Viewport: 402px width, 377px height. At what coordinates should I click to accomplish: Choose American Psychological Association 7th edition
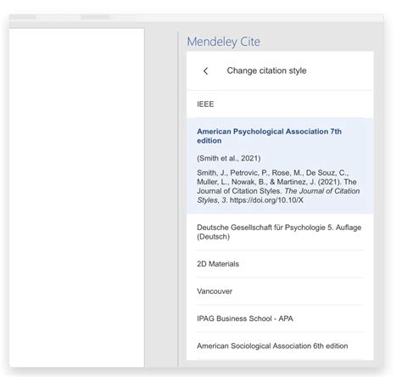(269, 136)
